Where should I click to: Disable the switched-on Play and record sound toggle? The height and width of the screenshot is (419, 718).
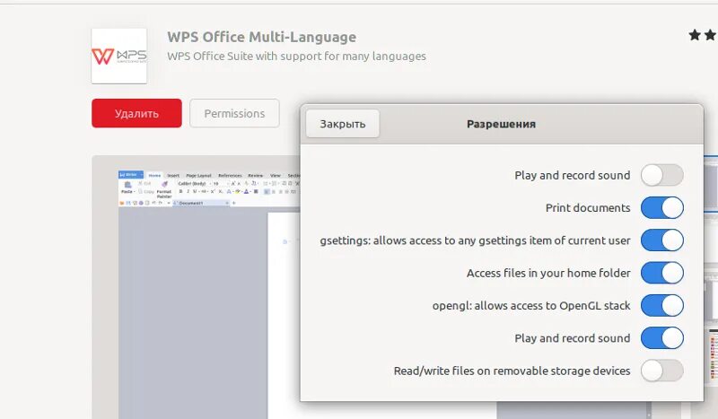[x=662, y=338]
